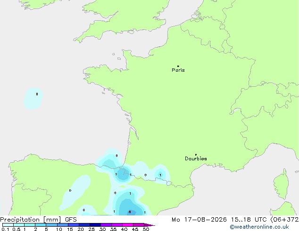Click the 25 mm dark navy legend swatch
299x231 pixels.
point(95,225)
